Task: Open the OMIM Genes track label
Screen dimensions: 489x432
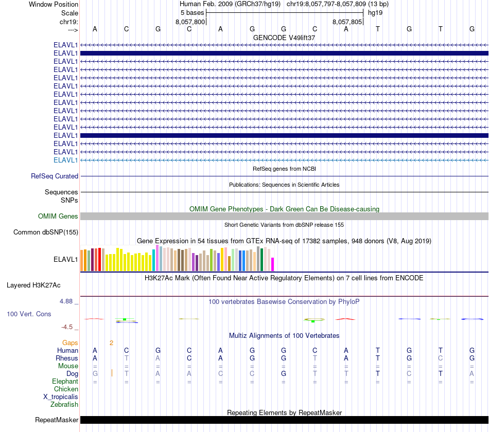Action: [58, 217]
